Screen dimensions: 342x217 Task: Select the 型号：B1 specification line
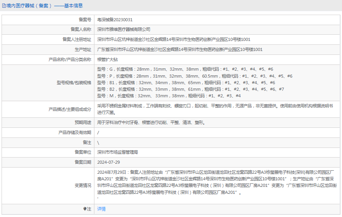[186, 83]
